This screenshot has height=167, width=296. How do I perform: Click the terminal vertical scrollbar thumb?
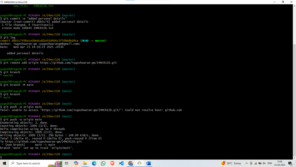pyautogui.click(x=294, y=100)
